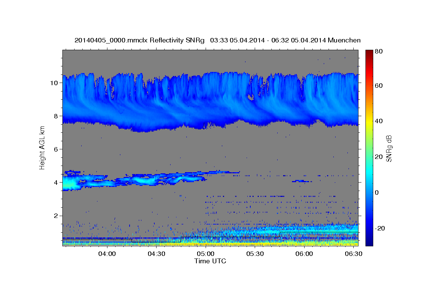Image resolution: width=443 pixels, height=295 pixels.
Task: Click the height tick label 8
Action: 56,116
